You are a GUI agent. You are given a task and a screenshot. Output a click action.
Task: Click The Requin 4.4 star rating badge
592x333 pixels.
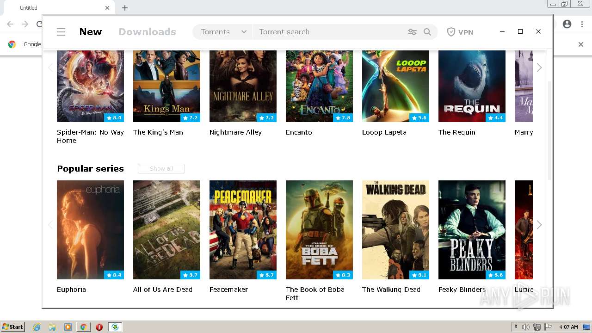(x=495, y=118)
